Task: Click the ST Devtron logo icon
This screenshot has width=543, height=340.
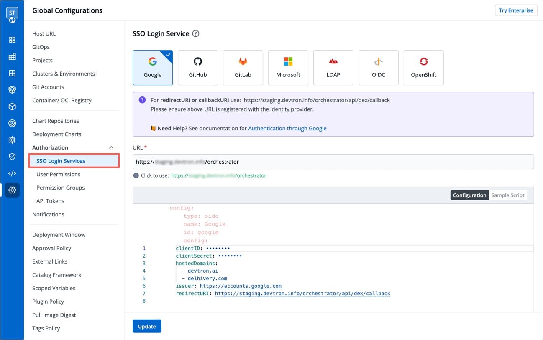Action: [12, 14]
